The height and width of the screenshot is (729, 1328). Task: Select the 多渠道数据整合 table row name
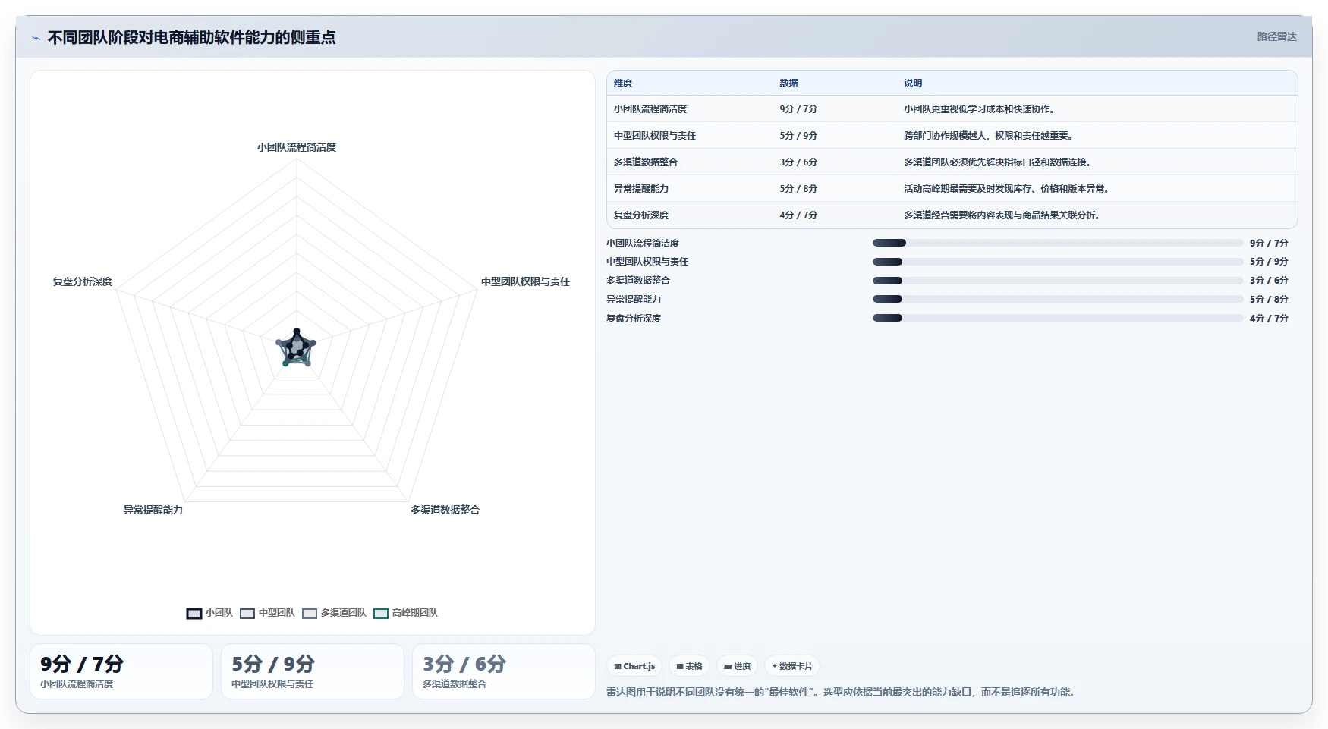[x=646, y=162]
